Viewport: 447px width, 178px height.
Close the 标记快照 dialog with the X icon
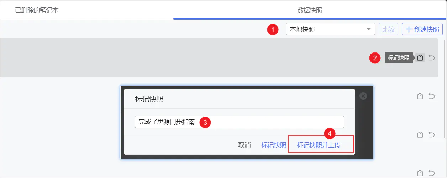pos(363,96)
